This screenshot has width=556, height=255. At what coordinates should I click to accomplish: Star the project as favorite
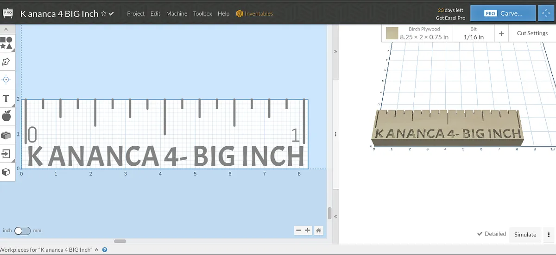104,14
